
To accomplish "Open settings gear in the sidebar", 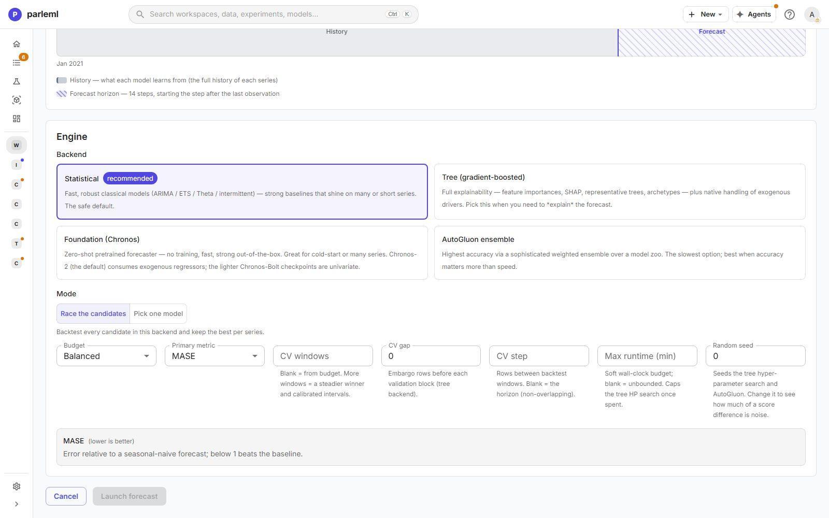I will coord(17,486).
